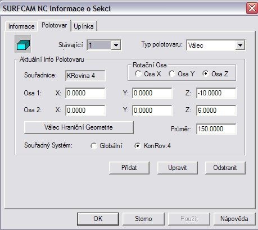Click the Upravit button

(x=178, y=168)
